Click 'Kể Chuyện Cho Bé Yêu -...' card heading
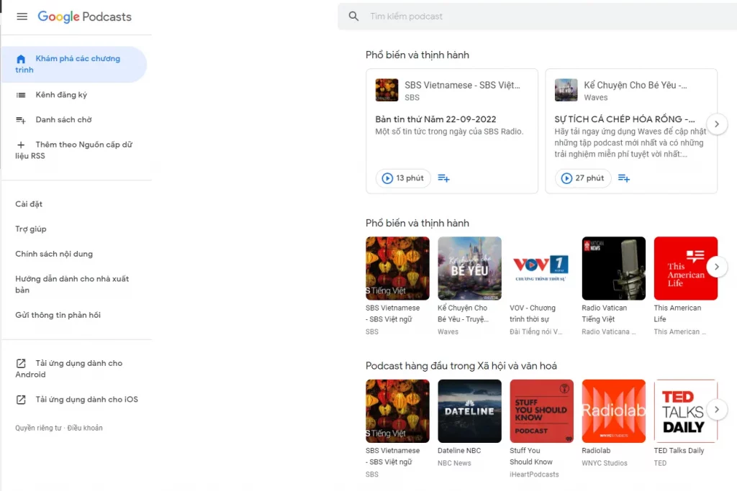The height and width of the screenshot is (491, 737). click(x=636, y=85)
